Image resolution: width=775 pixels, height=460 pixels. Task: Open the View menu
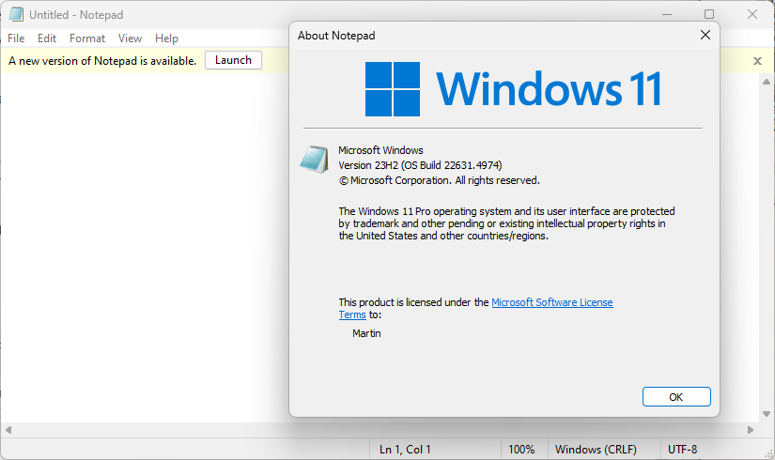click(x=130, y=38)
